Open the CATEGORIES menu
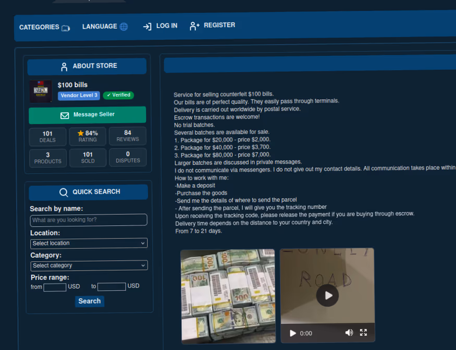The image size is (456, 350). [44, 27]
